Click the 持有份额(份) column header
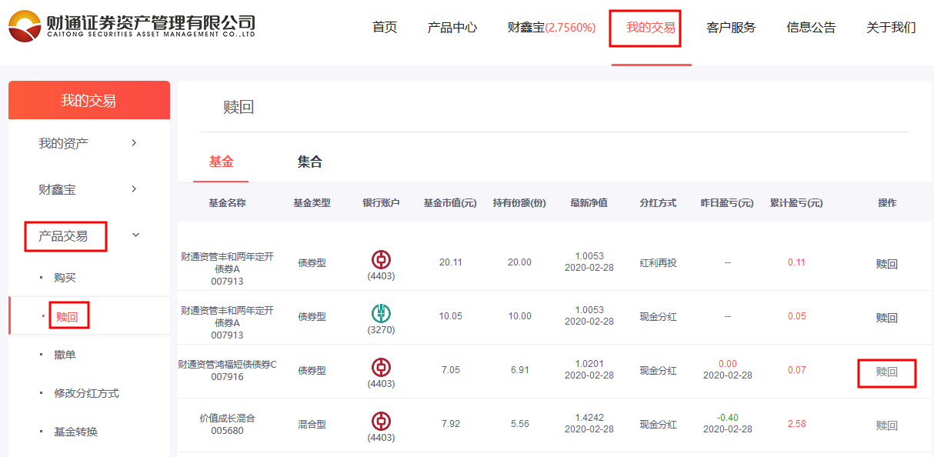 point(519,203)
